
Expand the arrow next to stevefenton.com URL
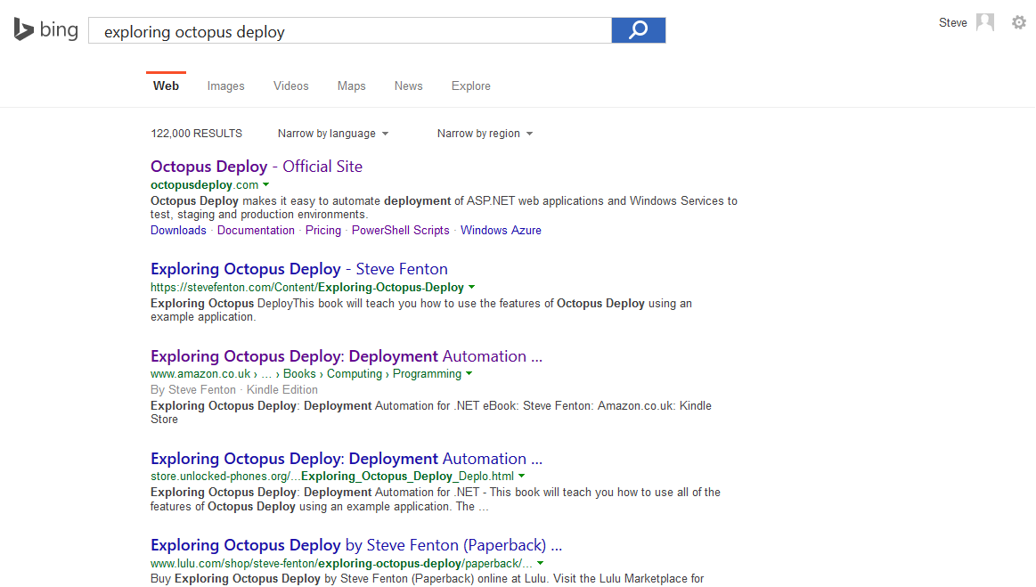click(x=472, y=288)
